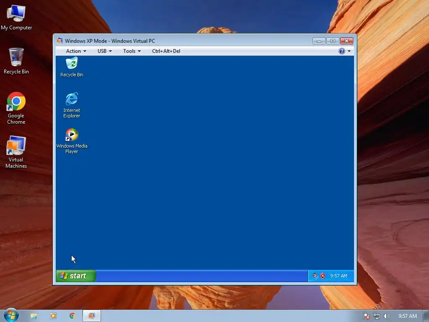Maximize the Windows Virtual PC window
Image resolution: width=429 pixels, height=322 pixels.
point(333,41)
